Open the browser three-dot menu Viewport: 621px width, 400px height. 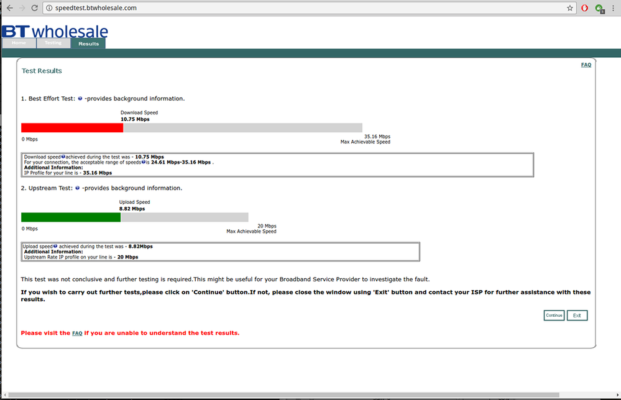click(613, 8)
